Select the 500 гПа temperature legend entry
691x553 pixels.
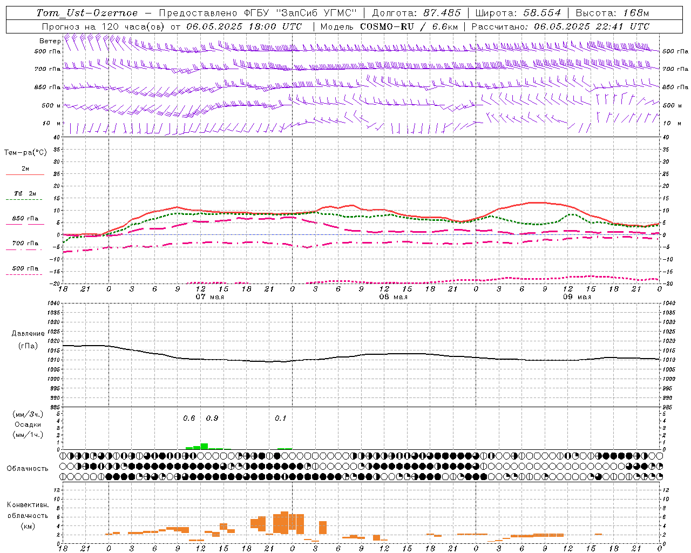[x=25, y=268]
